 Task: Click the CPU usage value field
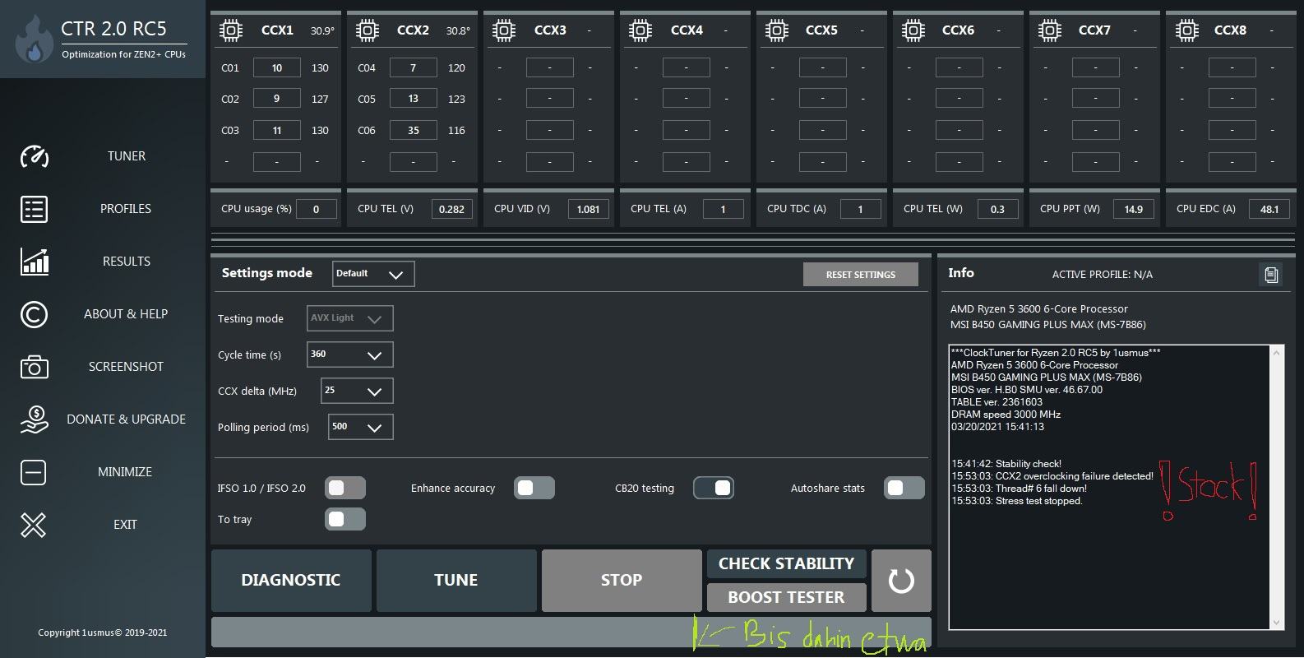pos(316,209)
